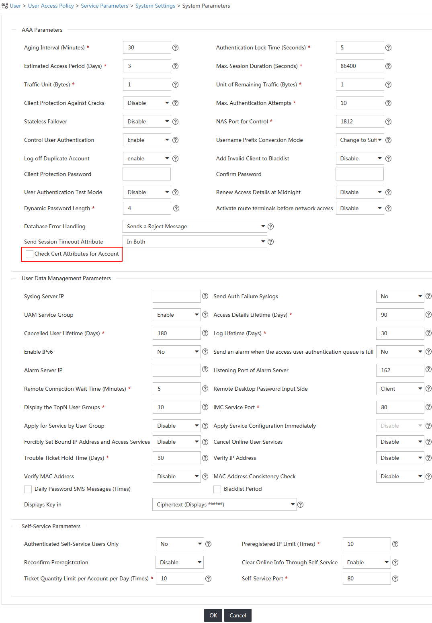Screen dimensions: 432x623
Task: Click the Max. Session Duration field
Action: pos(360,66)
